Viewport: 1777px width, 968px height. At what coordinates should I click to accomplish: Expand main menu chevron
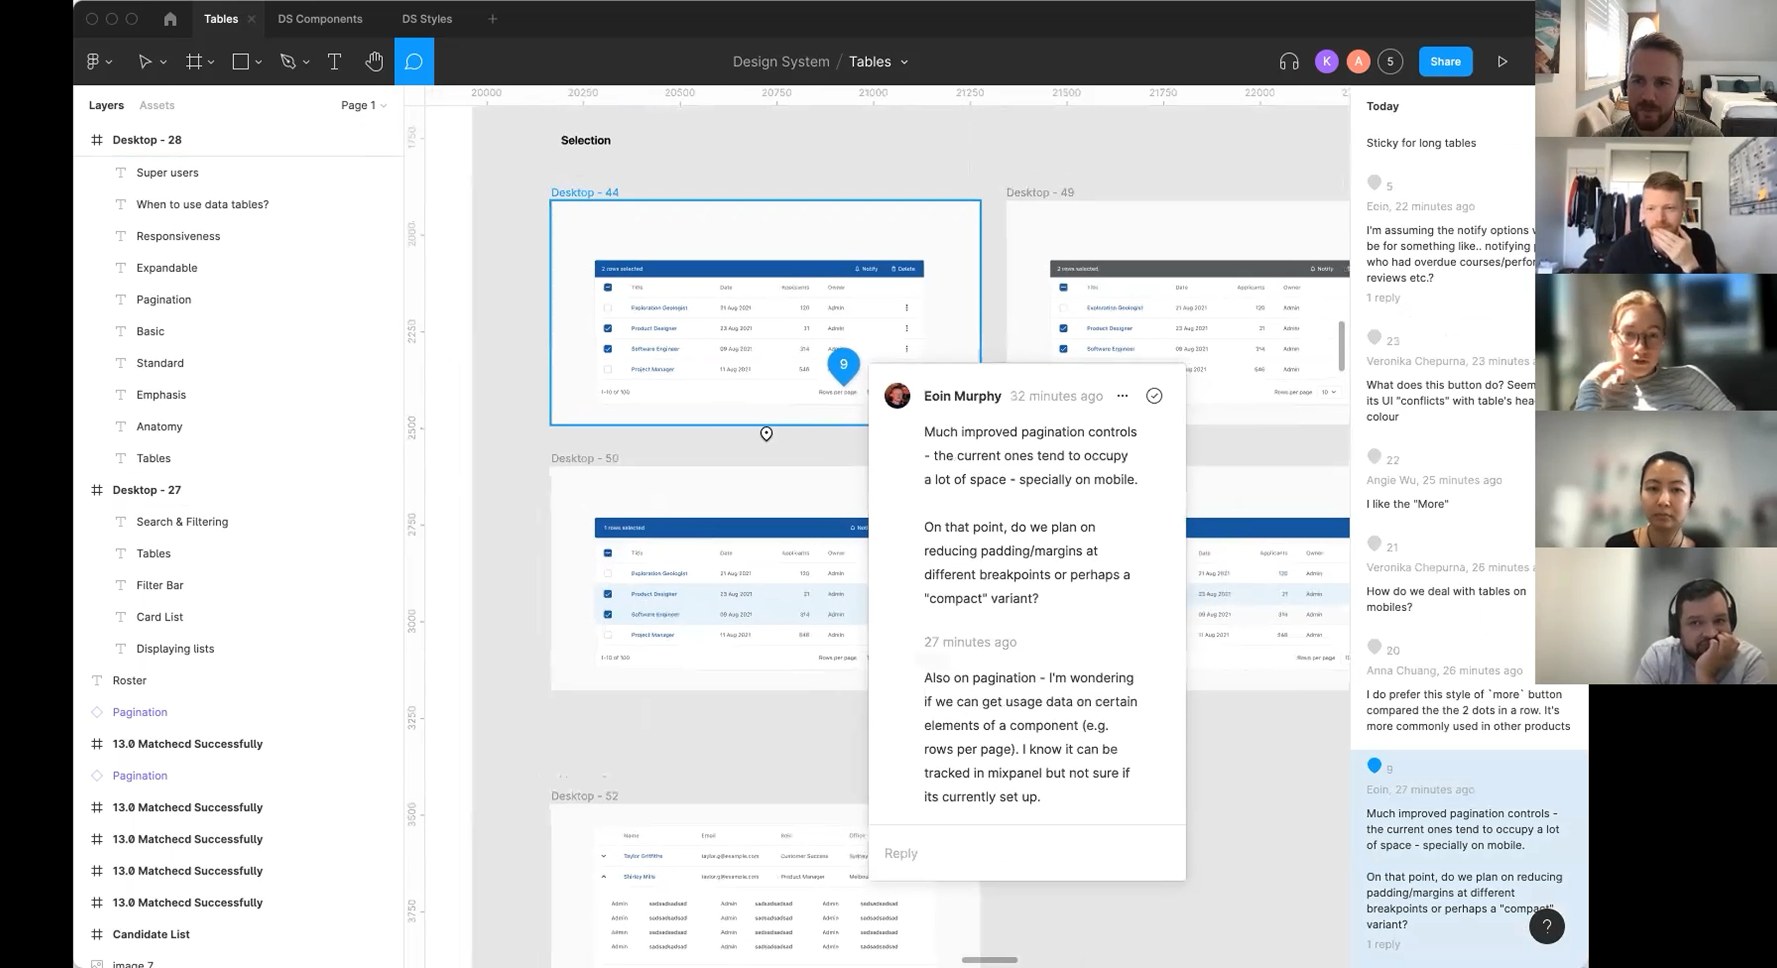point(109,62)
